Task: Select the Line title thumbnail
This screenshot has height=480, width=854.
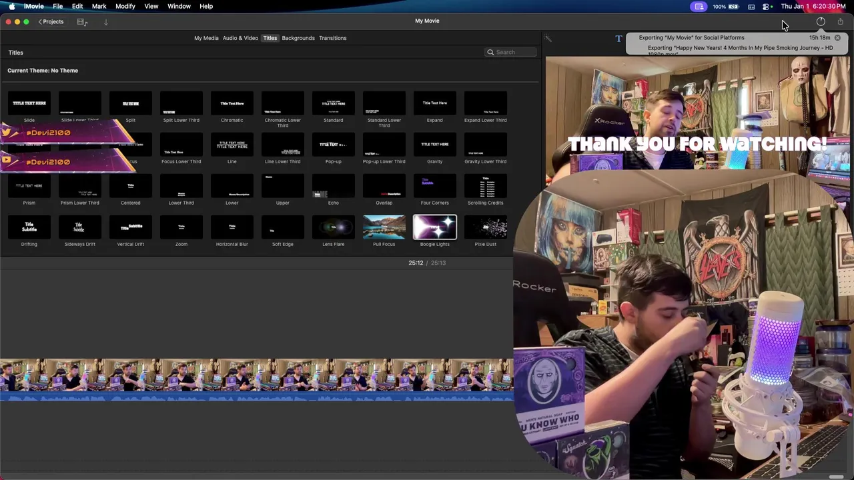Action: pos(232,145)
